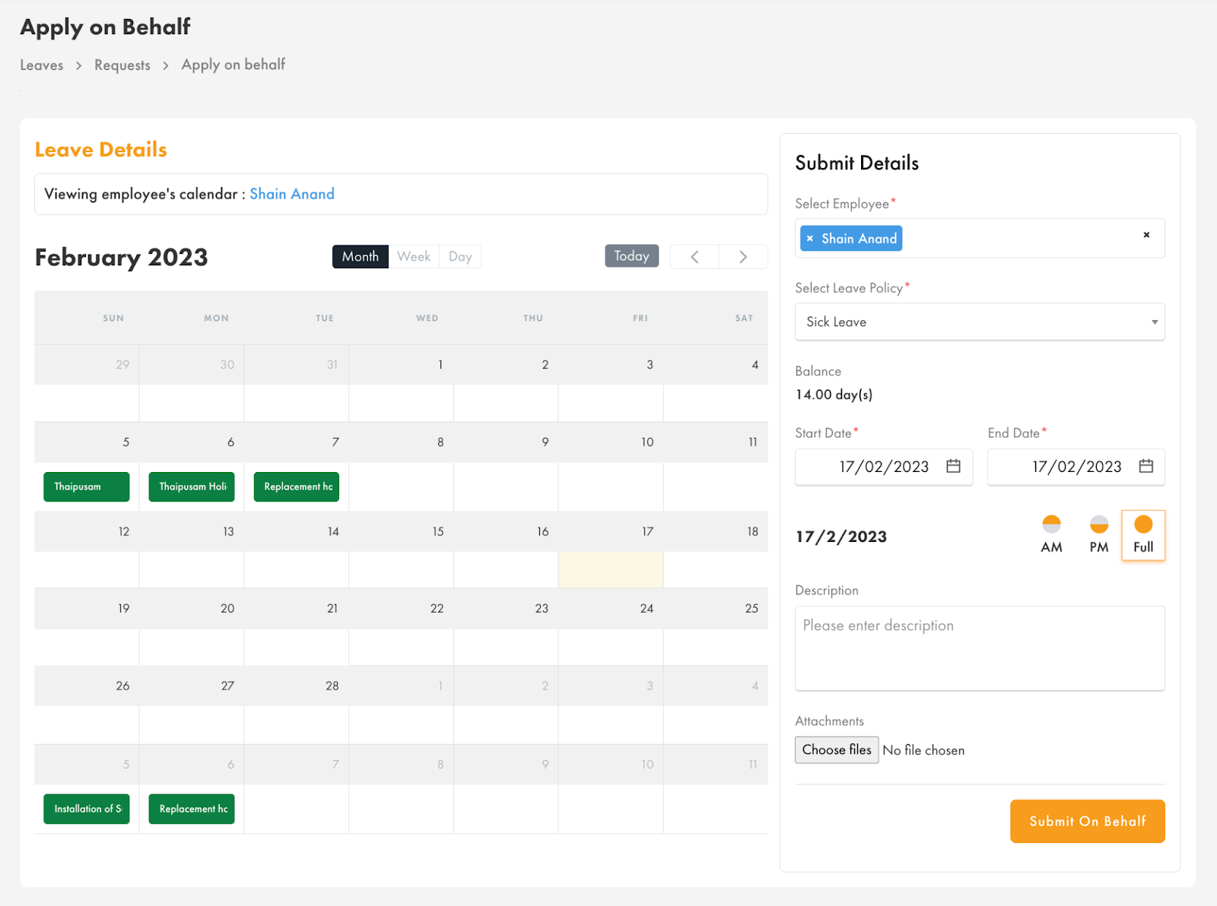Jump to today's date
This screenshot has width=1217, height=906.
click(x=631, y=256)
